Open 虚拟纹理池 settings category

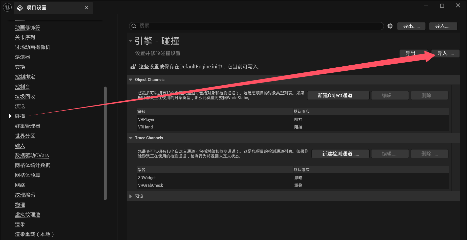[x=28, y=215]
